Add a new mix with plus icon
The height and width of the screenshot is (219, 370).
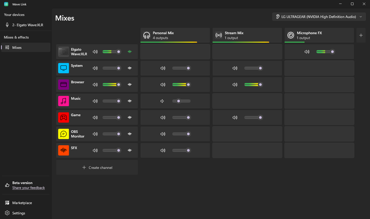[x=361, y=35]
